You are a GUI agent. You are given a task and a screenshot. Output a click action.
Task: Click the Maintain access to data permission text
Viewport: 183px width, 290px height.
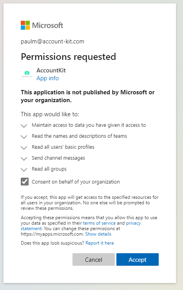click(x=89, y=125)
